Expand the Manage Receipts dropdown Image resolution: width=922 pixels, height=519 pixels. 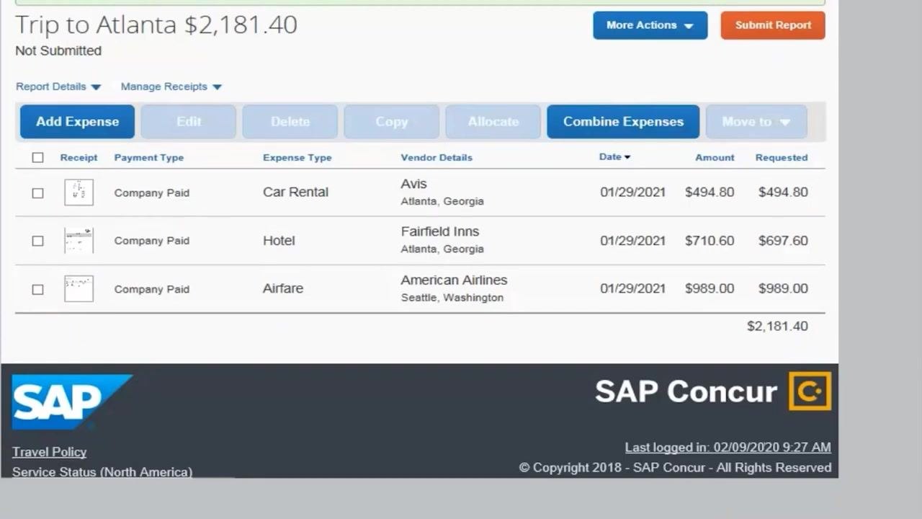(x=171, y=86)
